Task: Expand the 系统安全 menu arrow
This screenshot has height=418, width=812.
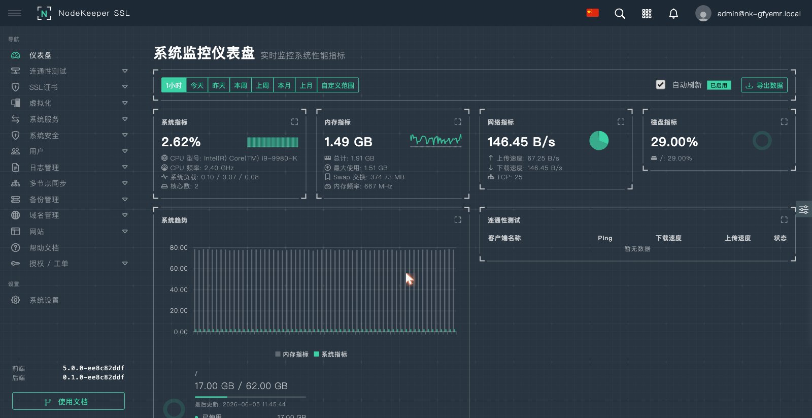Action: pyautogui.click(x=125, y=135)
